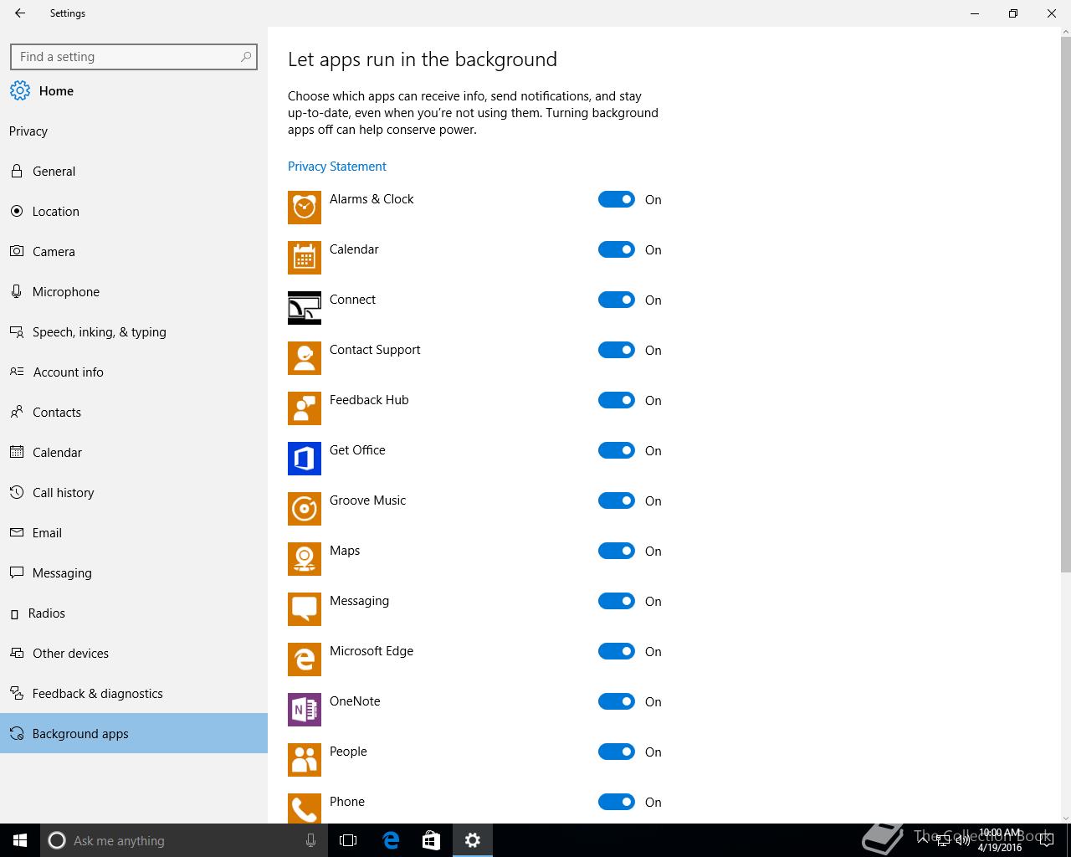Viewport: 1071px width, 857px height.
Task: Launch Microsoft Edge from the taskbar
Action: point(391,840)
